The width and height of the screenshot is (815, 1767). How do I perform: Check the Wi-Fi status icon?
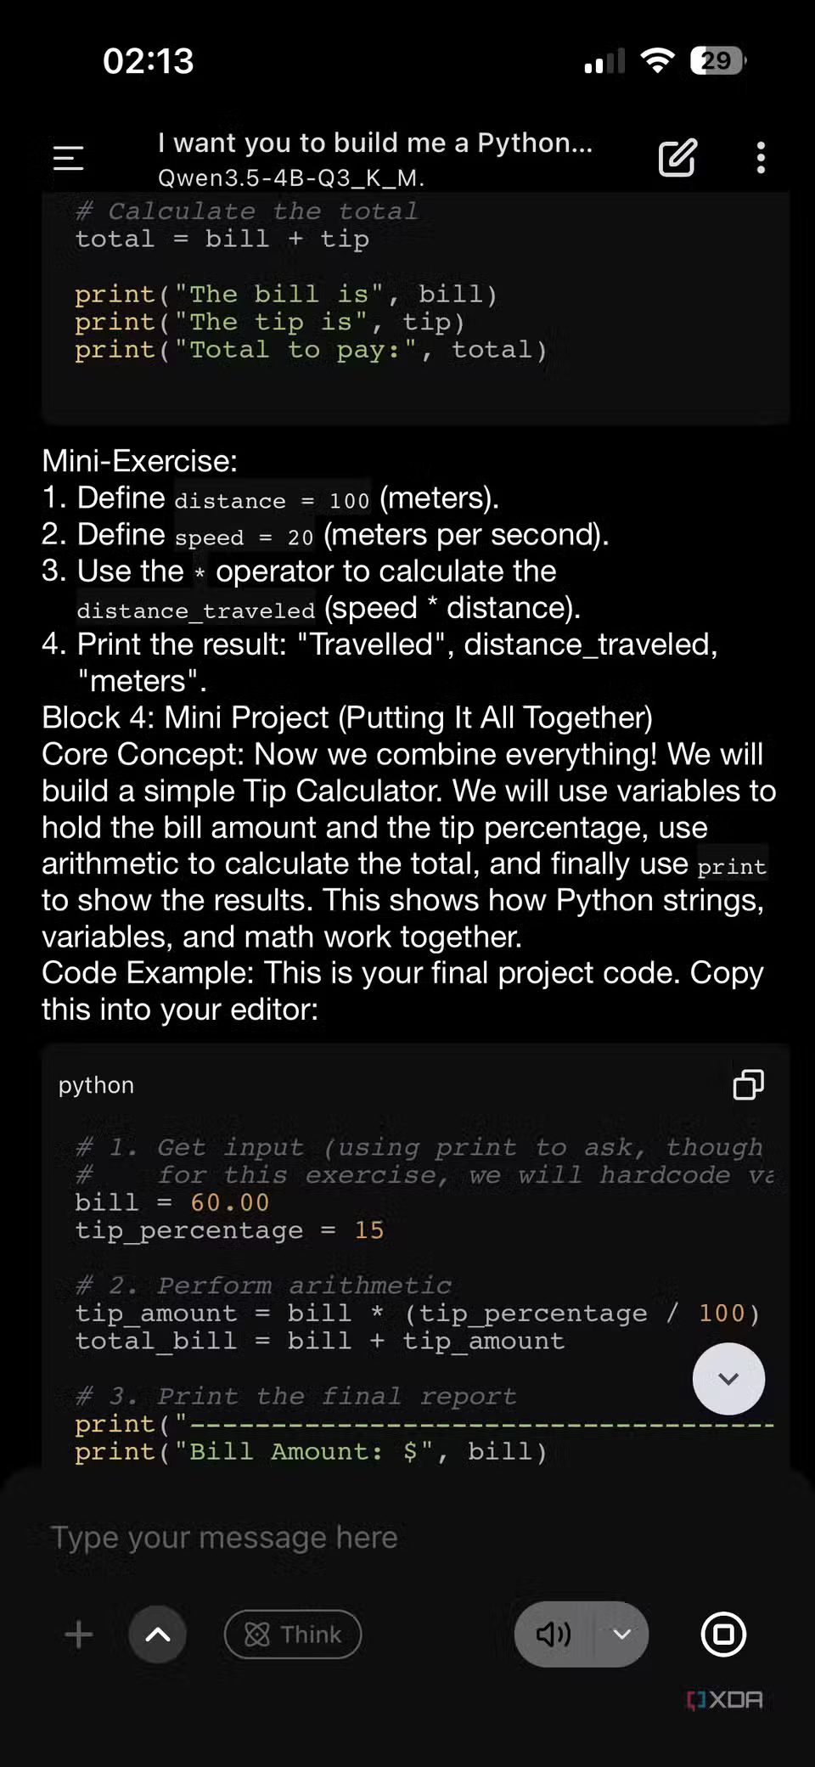[x=657, y=61]
